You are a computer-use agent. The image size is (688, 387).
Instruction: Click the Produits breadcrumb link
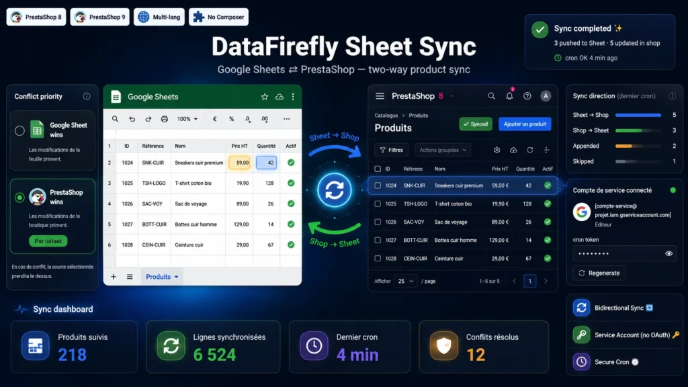418,116
